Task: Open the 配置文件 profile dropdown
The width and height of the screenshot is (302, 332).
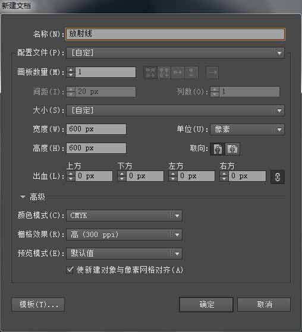Action: tap(175, 53)
